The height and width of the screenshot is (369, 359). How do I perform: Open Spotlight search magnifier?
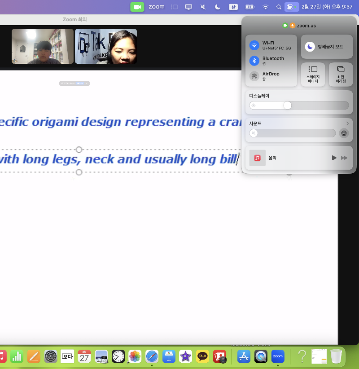(x=279, y=7)
